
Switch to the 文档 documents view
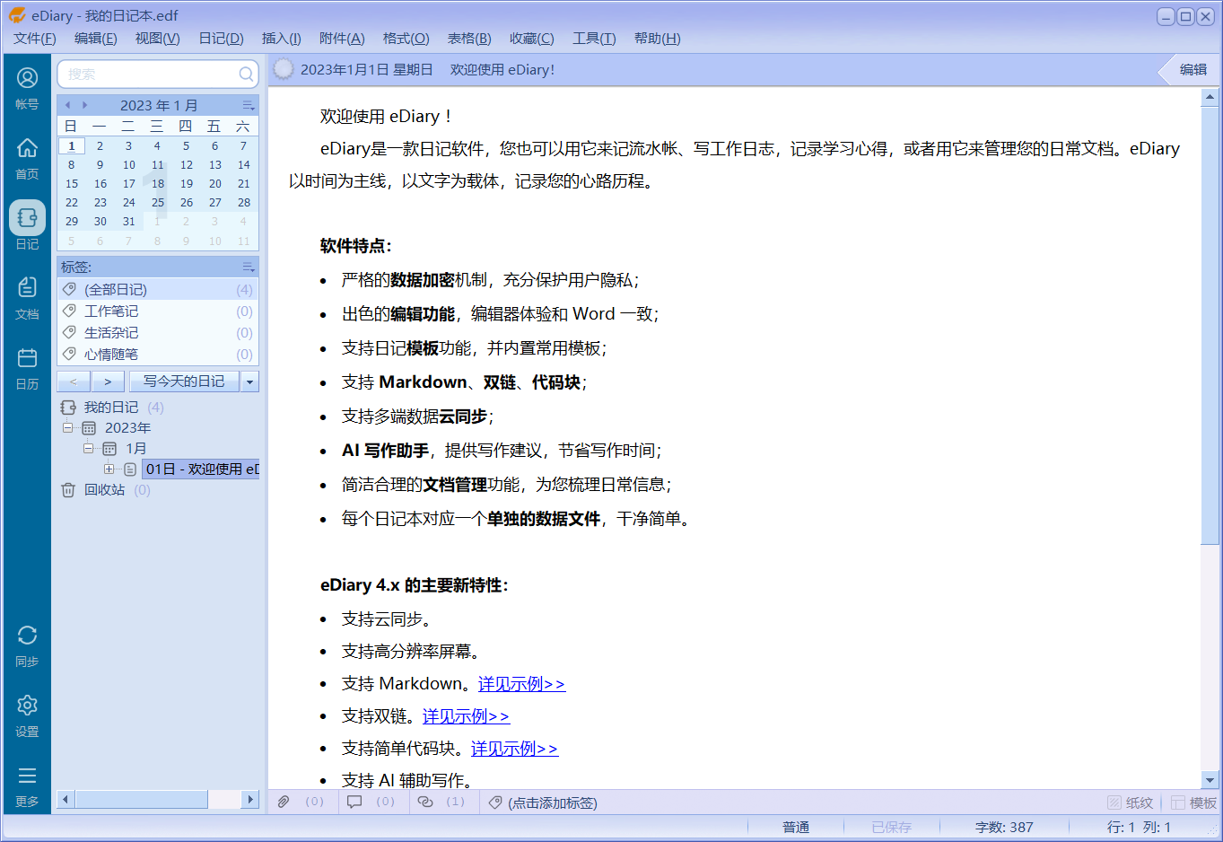(26, 297)
